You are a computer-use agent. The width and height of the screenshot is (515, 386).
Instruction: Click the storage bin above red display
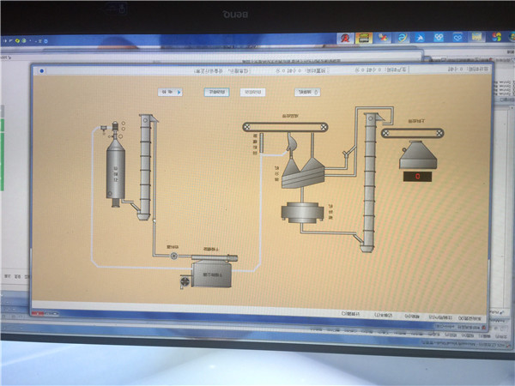[418, 155]
